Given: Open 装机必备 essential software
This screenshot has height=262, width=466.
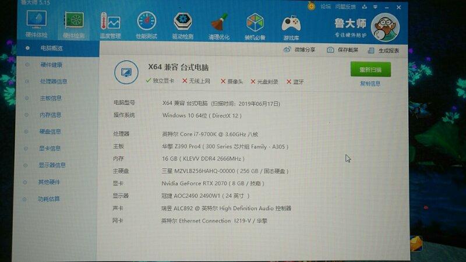Looking at the screenshot, I should click(x=255, y=27).
